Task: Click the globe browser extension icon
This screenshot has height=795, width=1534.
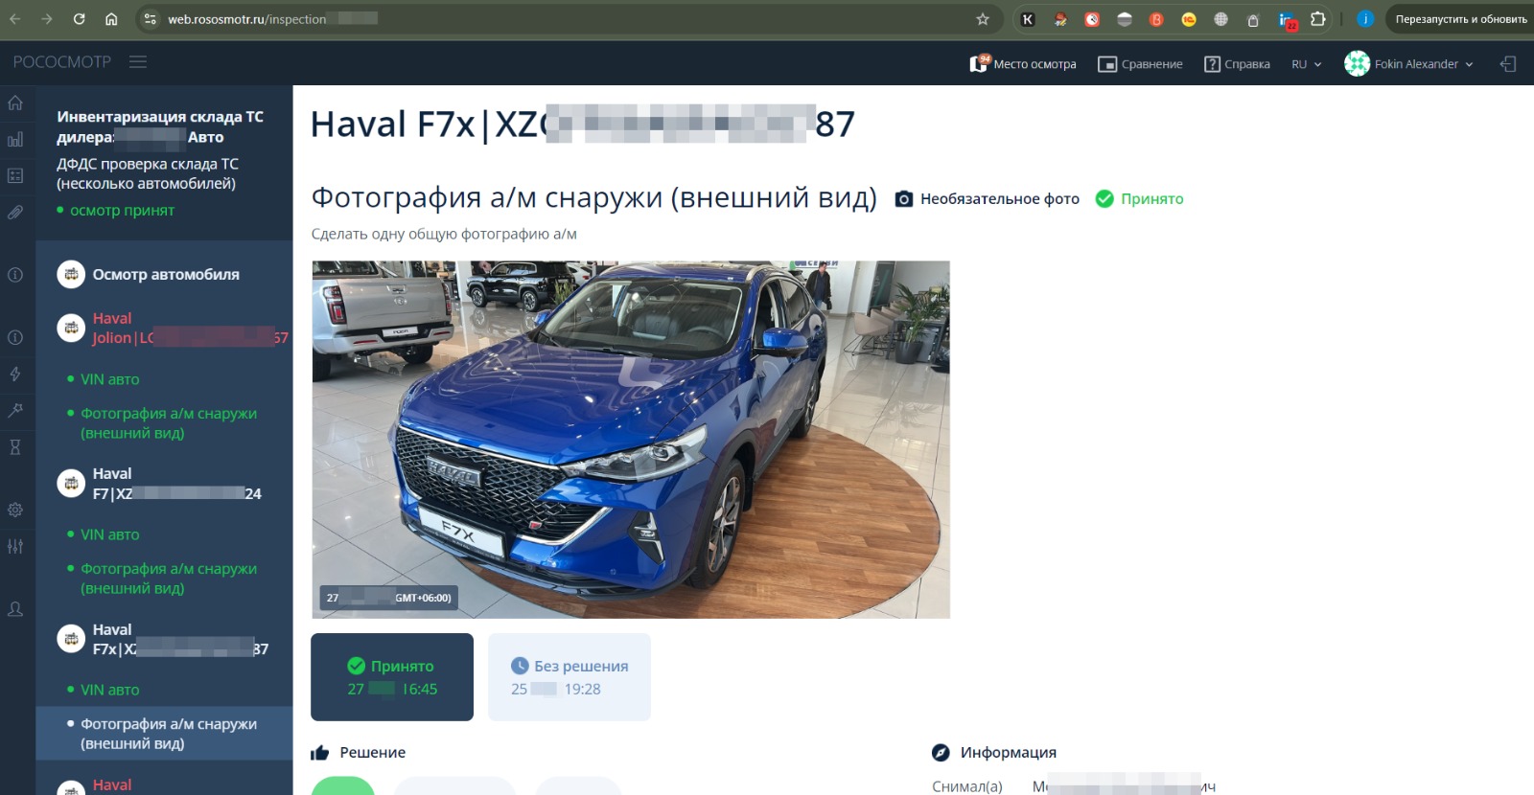Action: click(1220, 19)
